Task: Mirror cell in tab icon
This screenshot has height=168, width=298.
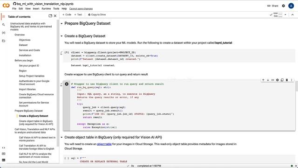Action: click(x=282, y=80)
